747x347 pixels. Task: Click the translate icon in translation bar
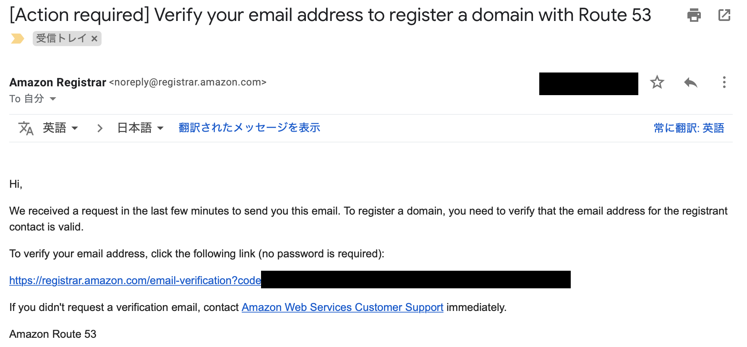click(x=26, y=128)
